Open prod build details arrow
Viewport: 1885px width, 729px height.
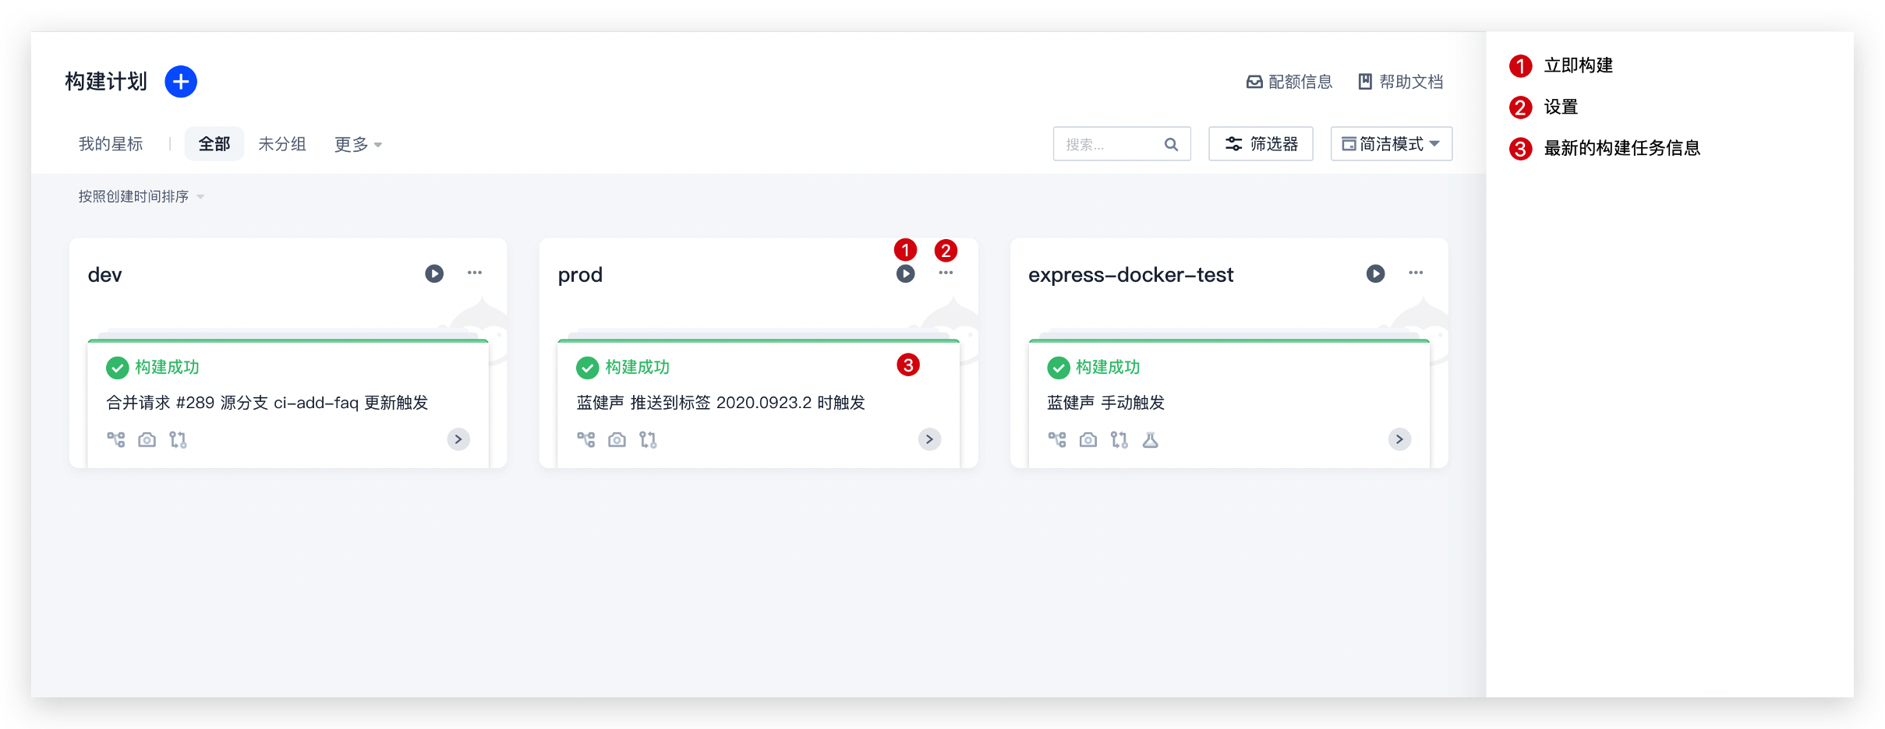929,439
